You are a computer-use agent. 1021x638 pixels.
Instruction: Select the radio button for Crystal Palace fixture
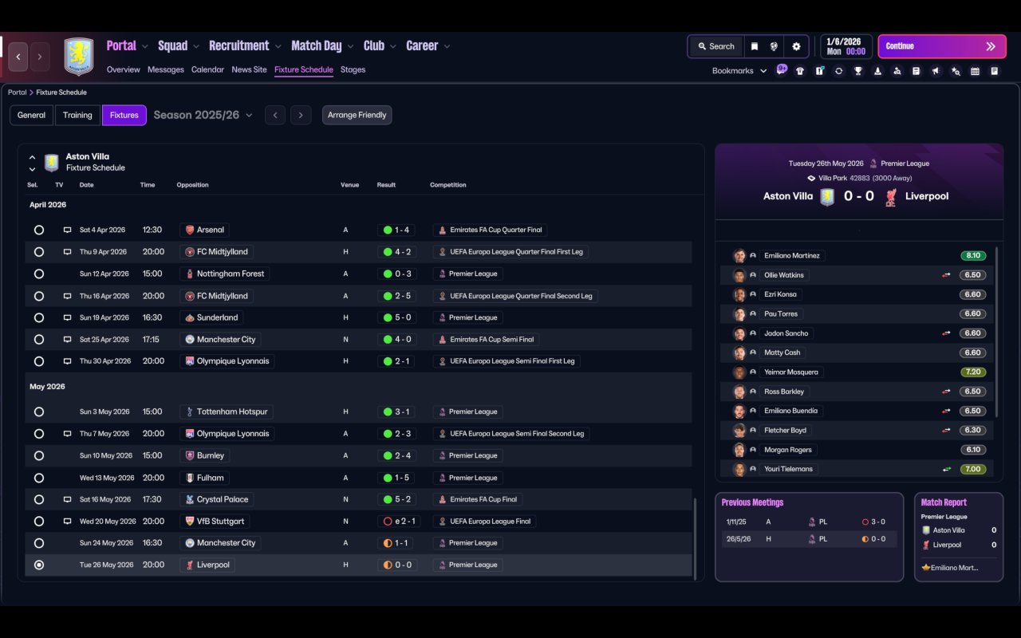pos(39,499)
